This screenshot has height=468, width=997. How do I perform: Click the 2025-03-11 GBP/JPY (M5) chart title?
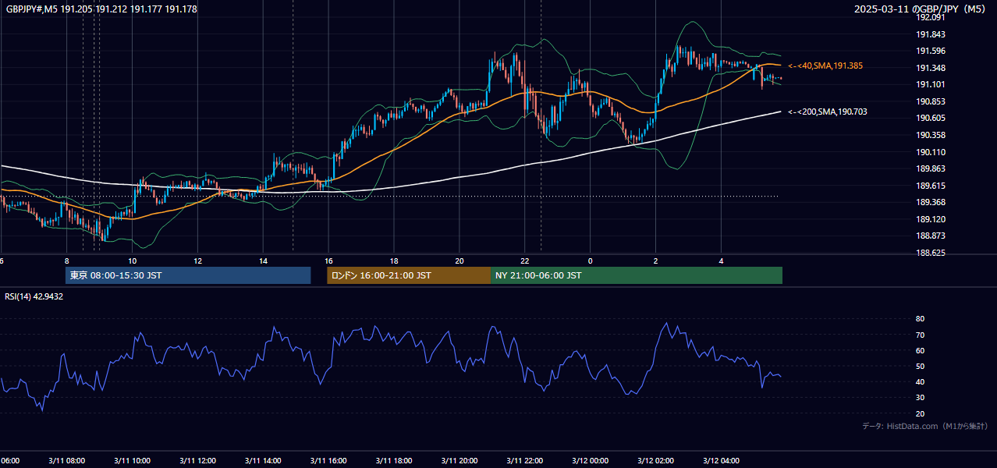[x=920, y=9]
